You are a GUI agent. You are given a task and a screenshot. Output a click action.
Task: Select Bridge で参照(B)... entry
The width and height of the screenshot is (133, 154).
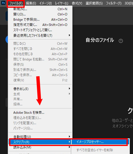click(40, 20)
